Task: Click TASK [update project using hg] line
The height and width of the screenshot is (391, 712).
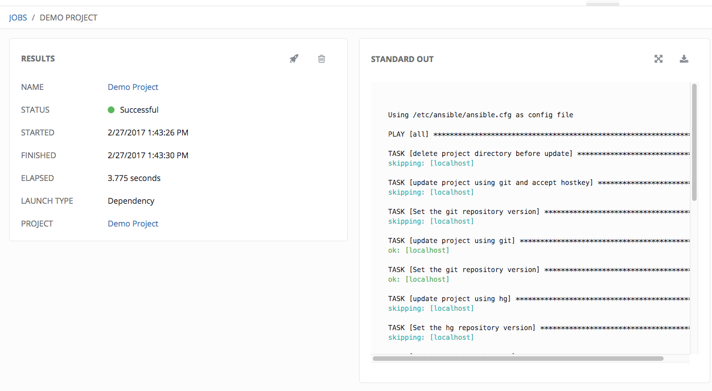Action: [x=538, y=299]
